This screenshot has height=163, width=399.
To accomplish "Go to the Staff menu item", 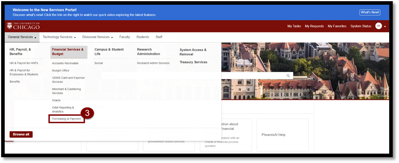I will click(159, 37).
